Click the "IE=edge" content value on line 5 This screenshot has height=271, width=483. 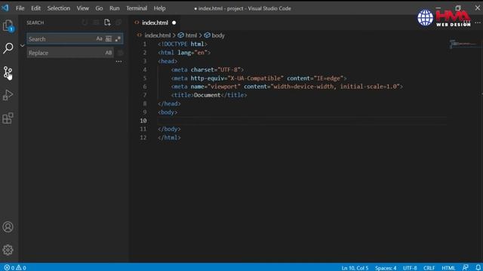[x=329, y=78]
